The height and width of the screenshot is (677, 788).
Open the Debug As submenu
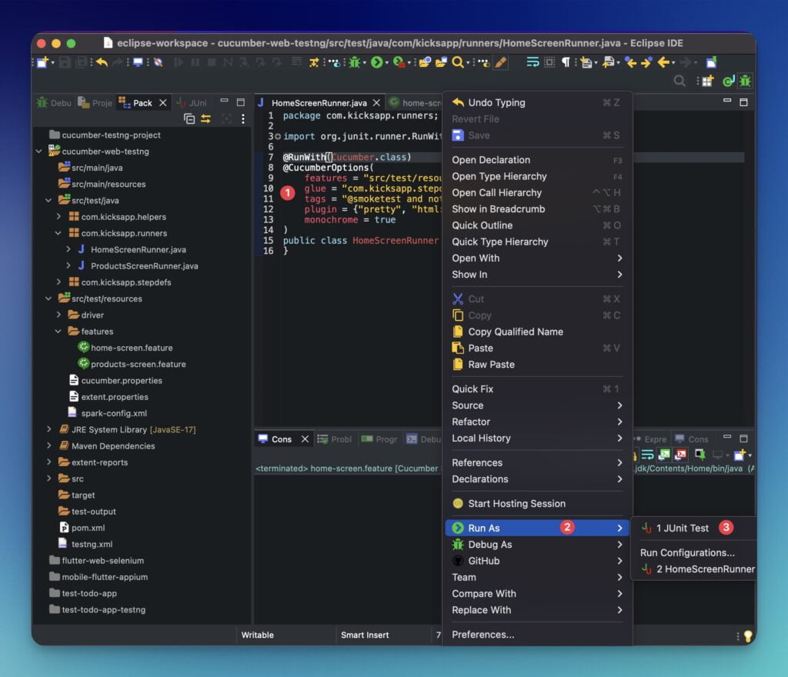click(536, 545)
